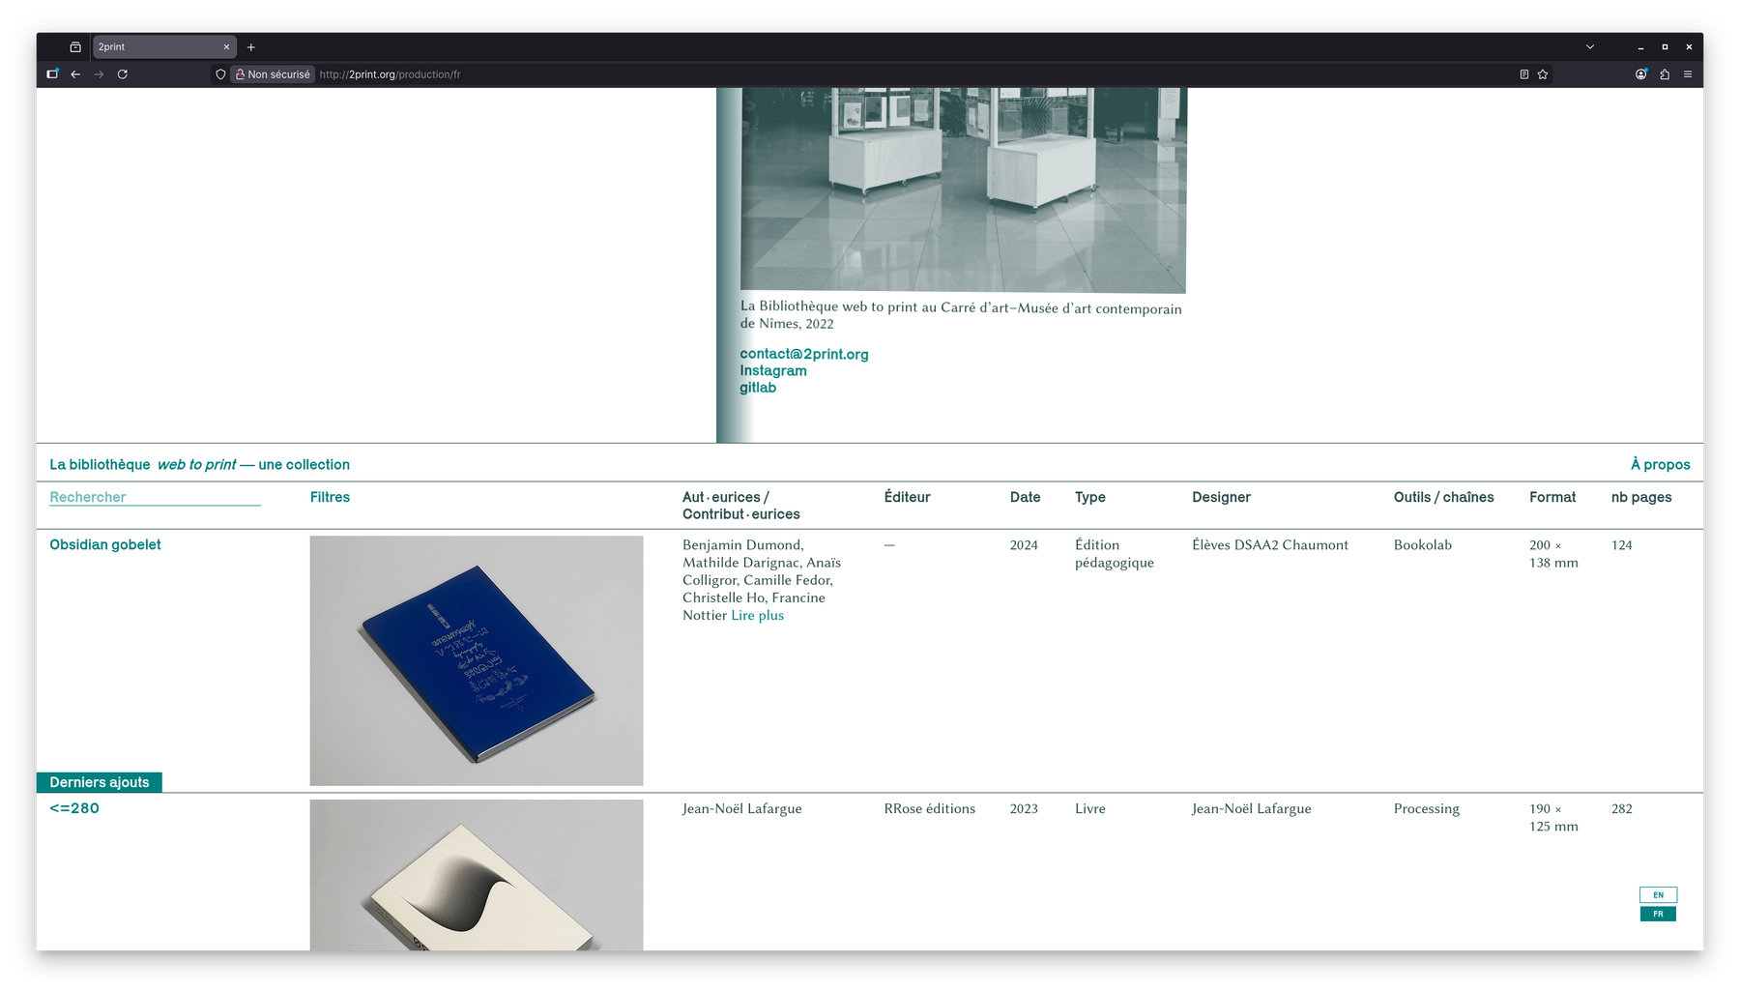Reload the current page
The height and width of the screenshot is (991, 1740).
click(x=123, y=74)
